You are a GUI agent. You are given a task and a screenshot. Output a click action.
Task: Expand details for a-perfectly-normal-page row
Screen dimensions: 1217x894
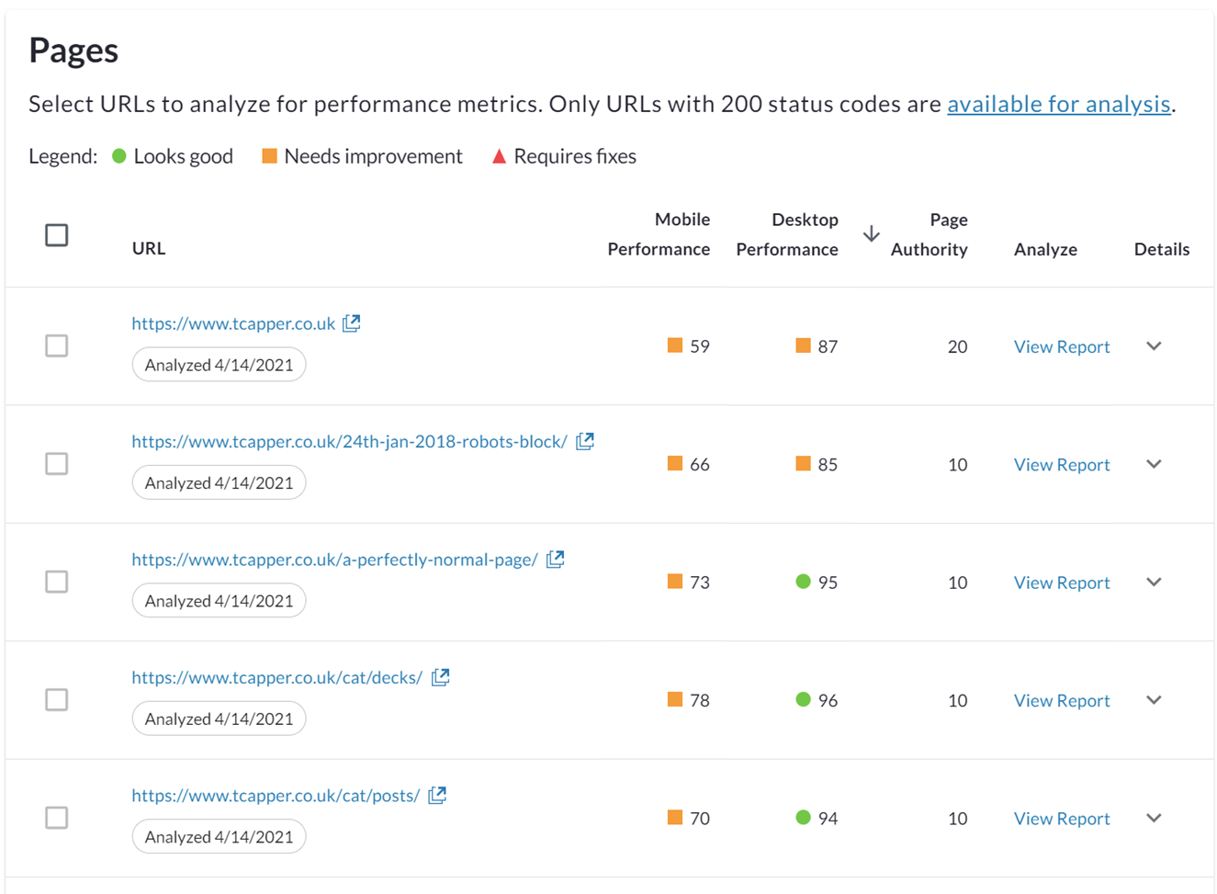click(x=1155, y=583)
